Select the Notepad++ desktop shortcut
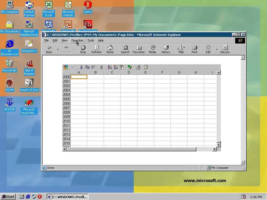This screenshot has height=200, width=267. pyautogui.click(x=29, y=46)
